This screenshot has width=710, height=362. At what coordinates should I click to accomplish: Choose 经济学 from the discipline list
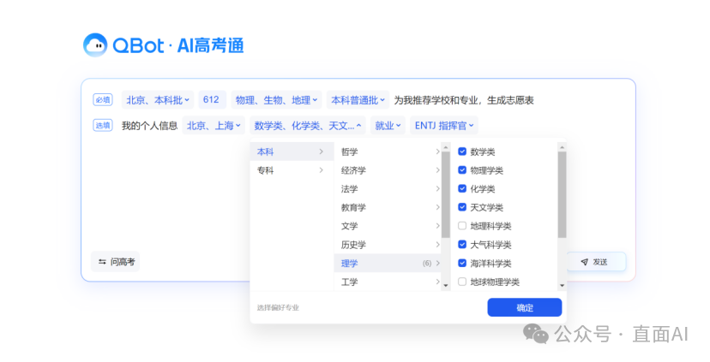354,170
